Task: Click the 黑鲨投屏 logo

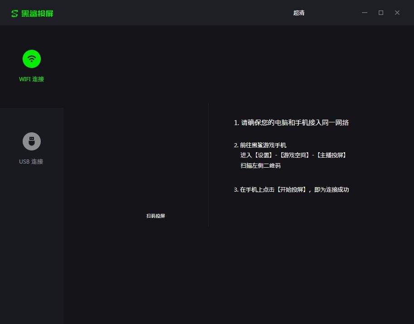Action: click(x=32, y=14)
